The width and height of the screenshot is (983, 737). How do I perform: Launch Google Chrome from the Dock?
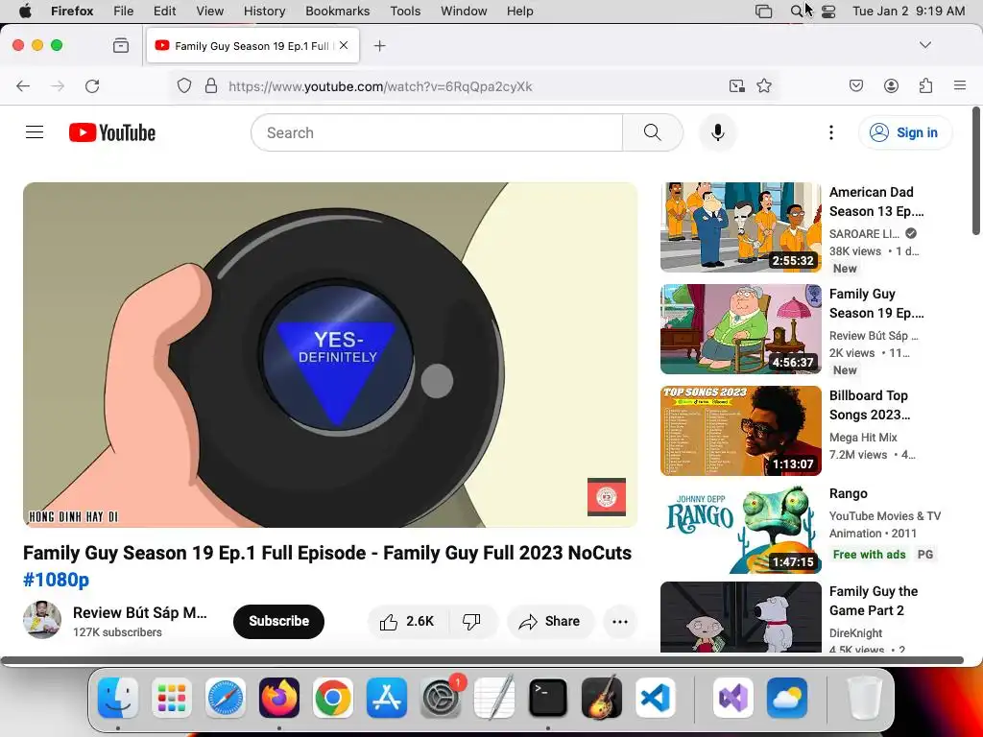333,698
